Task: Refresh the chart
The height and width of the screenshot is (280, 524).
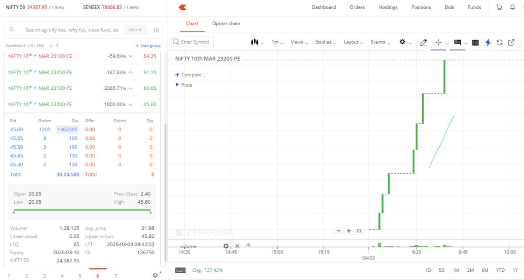Action: [500, 42]
